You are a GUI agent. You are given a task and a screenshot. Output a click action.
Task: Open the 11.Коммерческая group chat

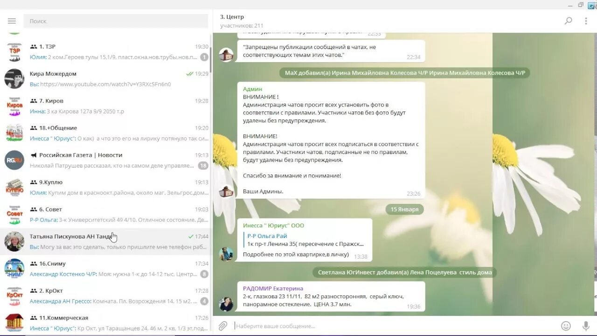tap(106, 322)
